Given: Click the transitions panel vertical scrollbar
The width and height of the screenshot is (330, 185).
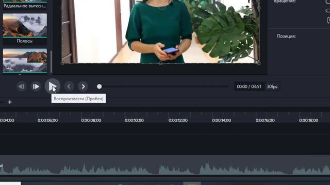Looking at the screenshot, I should (51, 62).
